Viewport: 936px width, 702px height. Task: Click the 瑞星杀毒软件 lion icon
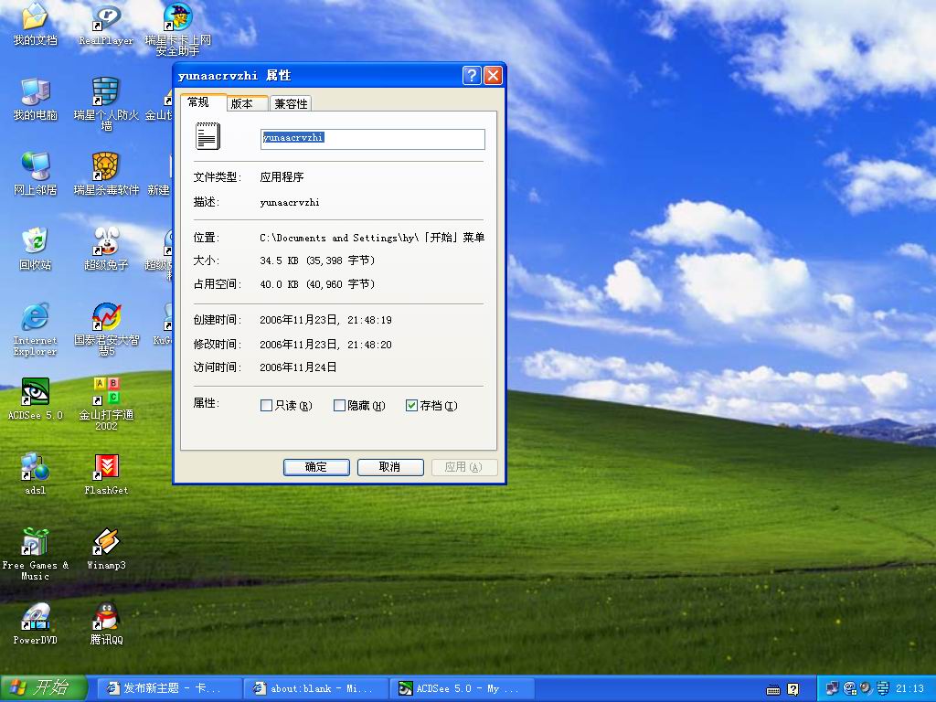106,167
